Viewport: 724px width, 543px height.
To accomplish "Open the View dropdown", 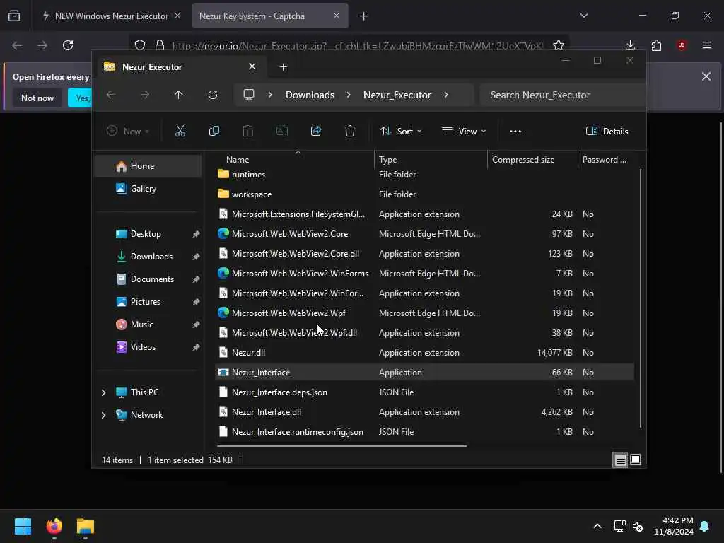I will (464, 131).
